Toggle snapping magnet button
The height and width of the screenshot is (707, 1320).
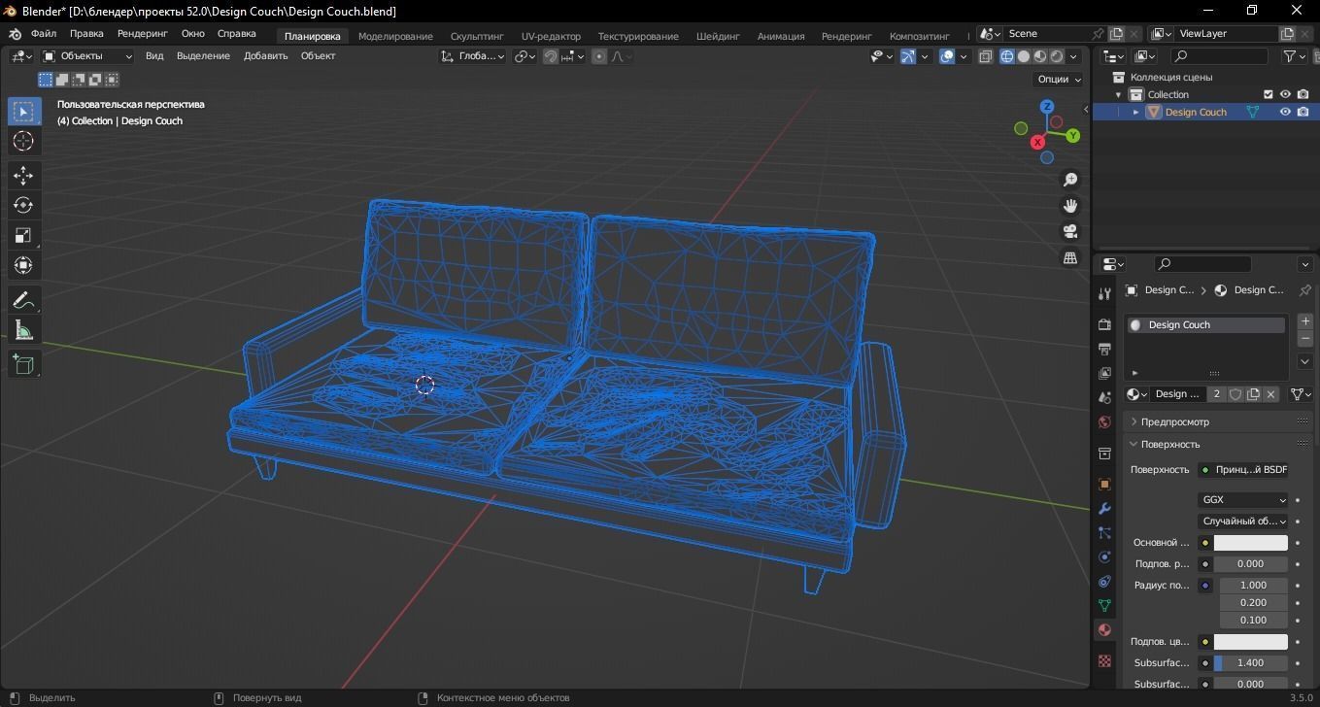point(551,56)
